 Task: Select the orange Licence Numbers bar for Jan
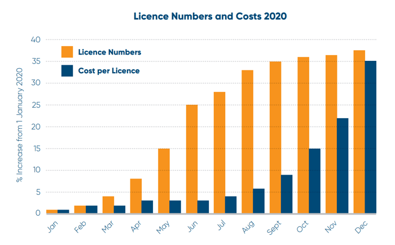52,212
